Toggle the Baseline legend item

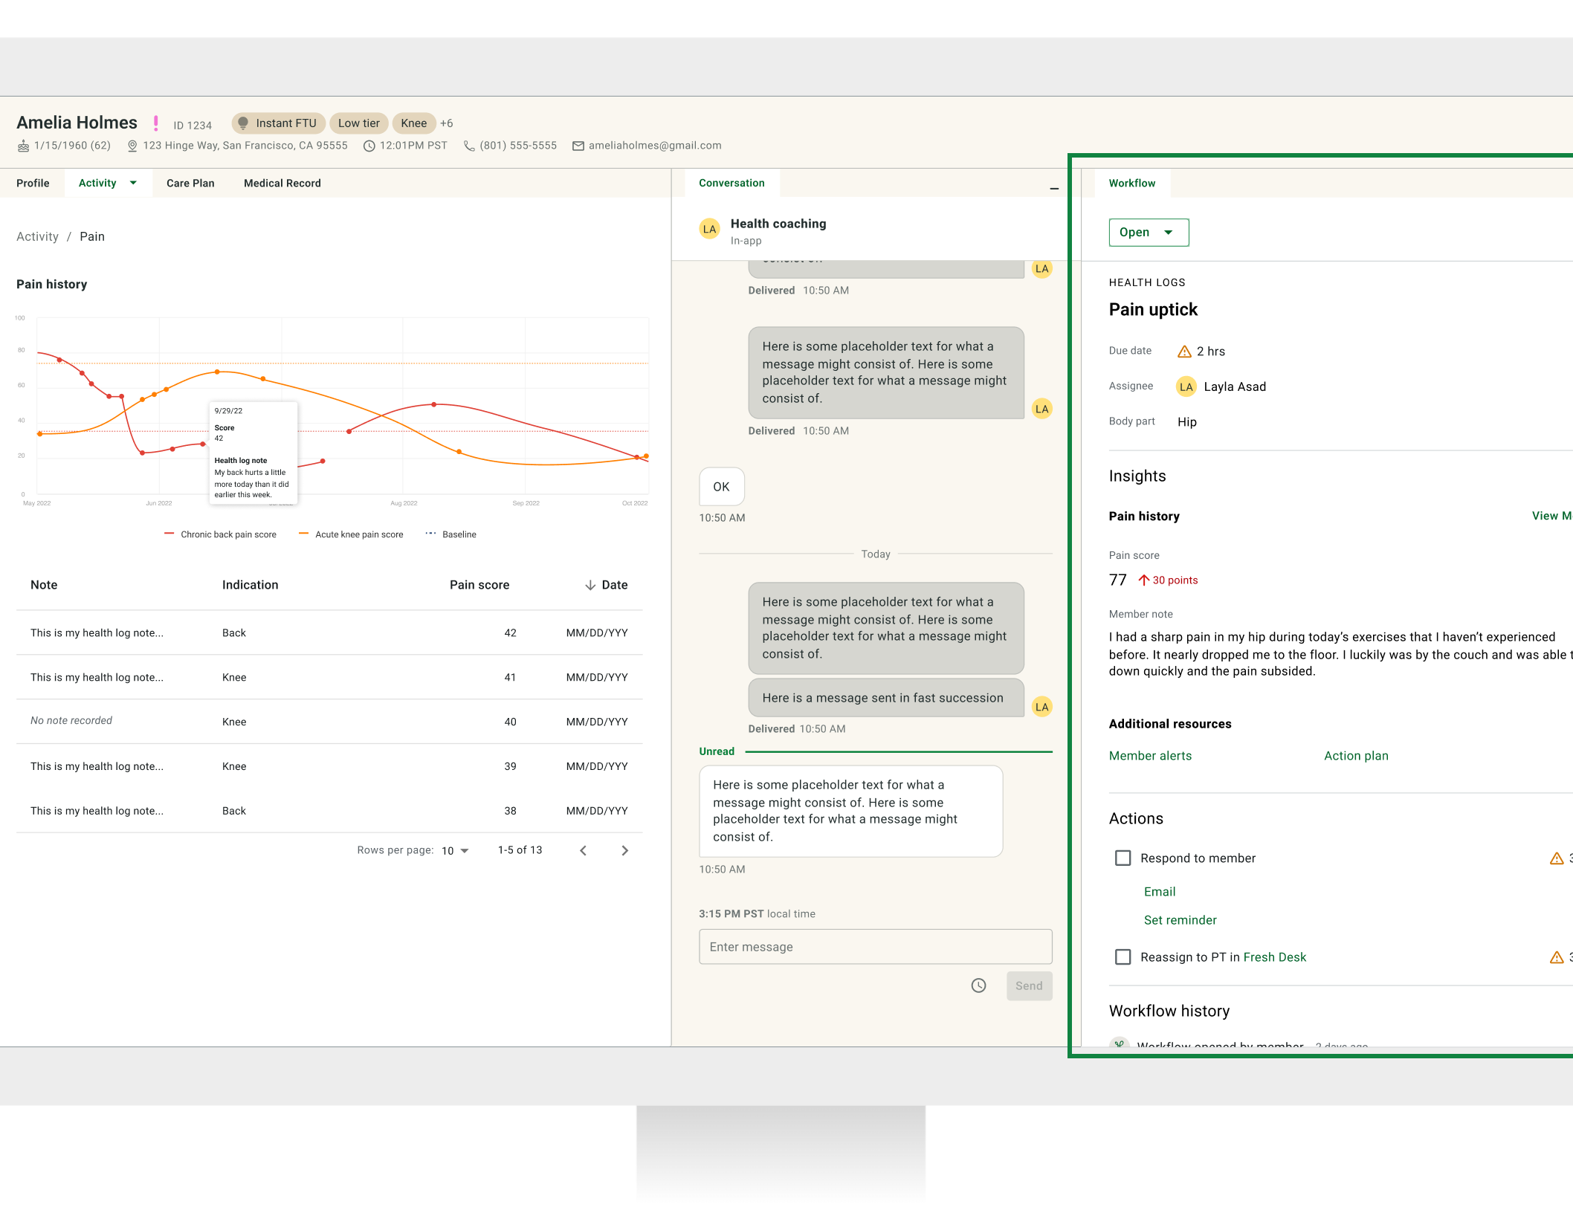[x=450, y=534]
